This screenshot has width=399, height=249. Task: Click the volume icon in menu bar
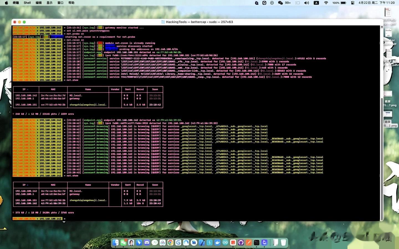306,3
